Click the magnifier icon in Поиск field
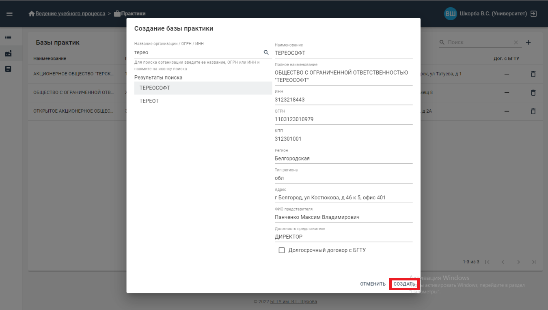Image resolution: width=548 pixels, height=310 pixels. pyautogui.click(x=442, y=42)
